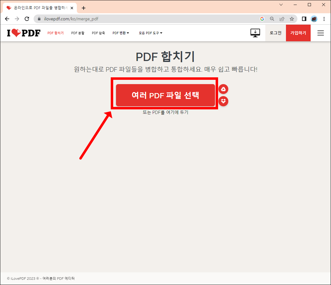The image size is (331, 285).
Task: Open Google Drive upload option
Action: 223,89
